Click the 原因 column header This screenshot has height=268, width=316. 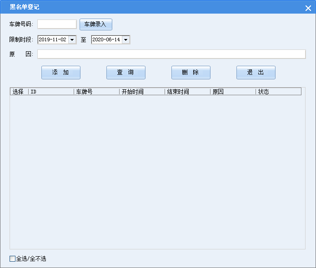[x=233, y=92]
